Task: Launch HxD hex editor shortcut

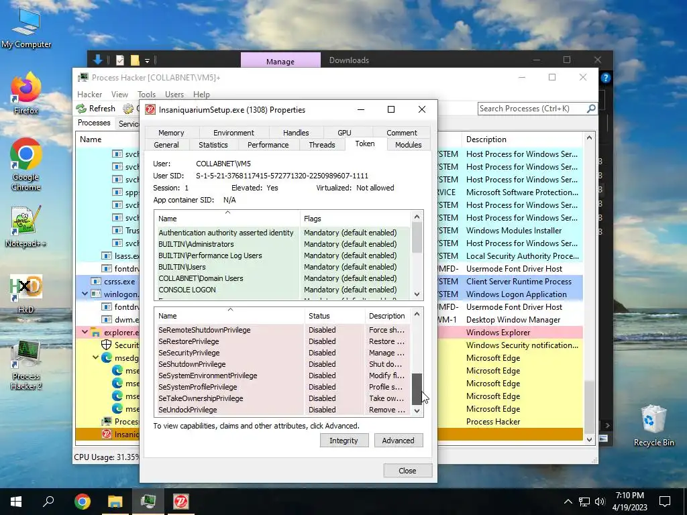Action: click(26, 294)
